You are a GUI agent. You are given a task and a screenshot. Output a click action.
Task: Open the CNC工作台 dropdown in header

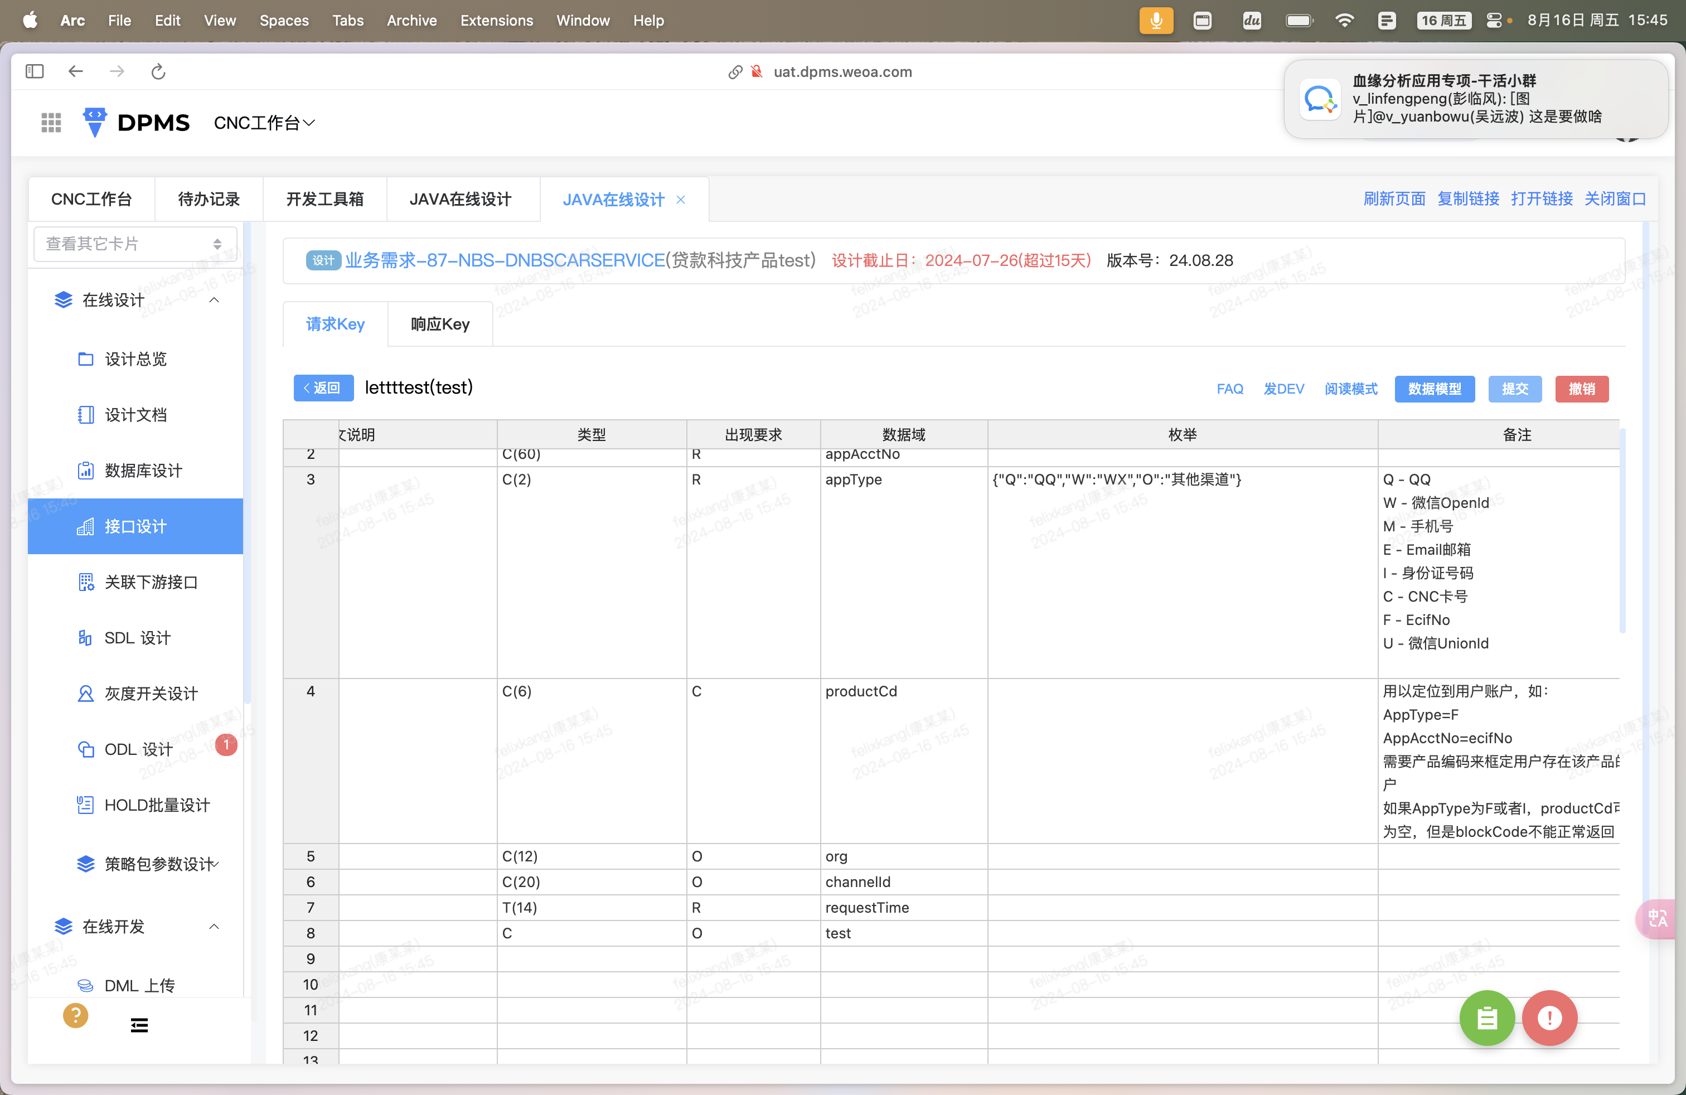point(264,123)
